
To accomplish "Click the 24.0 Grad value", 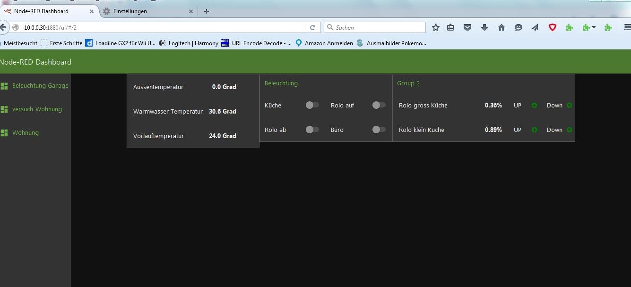I will tap(223, 136).
